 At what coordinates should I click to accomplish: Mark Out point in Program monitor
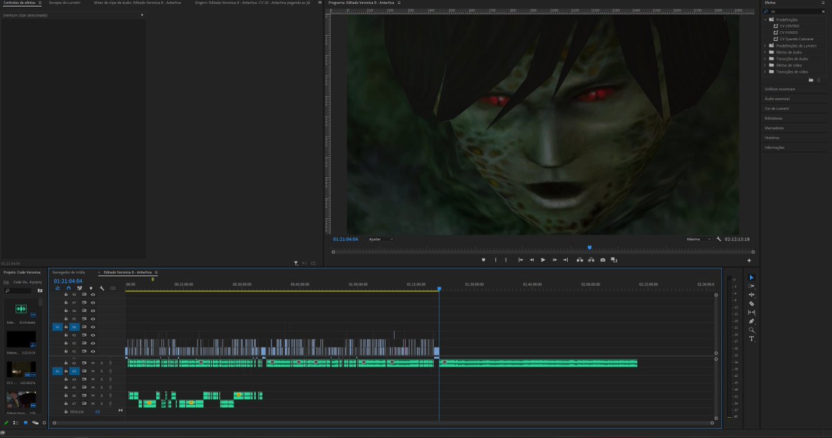click(505, 260)
